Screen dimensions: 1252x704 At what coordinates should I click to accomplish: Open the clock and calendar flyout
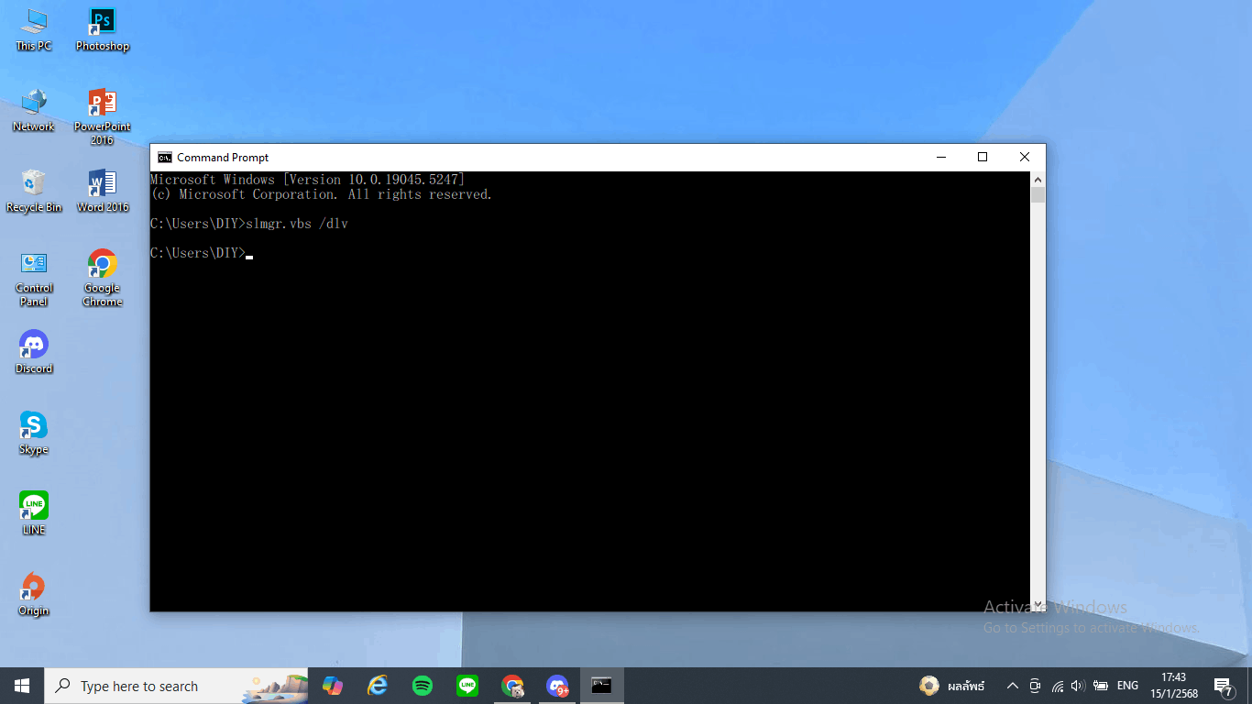point(1173,686)
